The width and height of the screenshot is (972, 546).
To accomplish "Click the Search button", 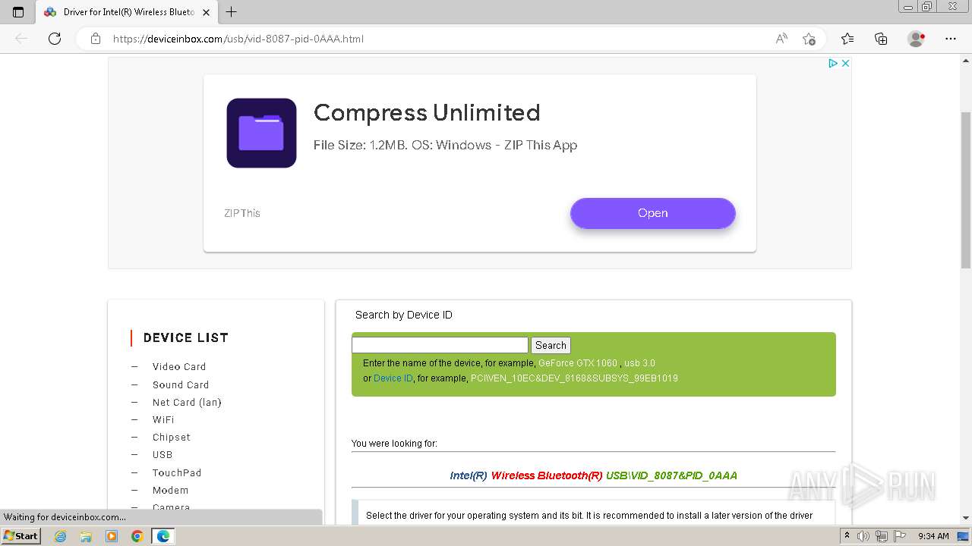I will click(551, 345).
